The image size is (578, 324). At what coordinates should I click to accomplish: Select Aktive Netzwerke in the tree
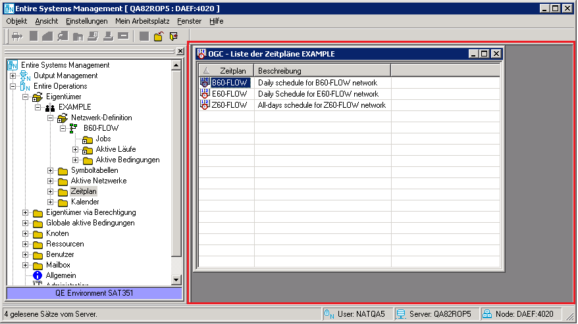pyautogui.click(x=99, y=181)
